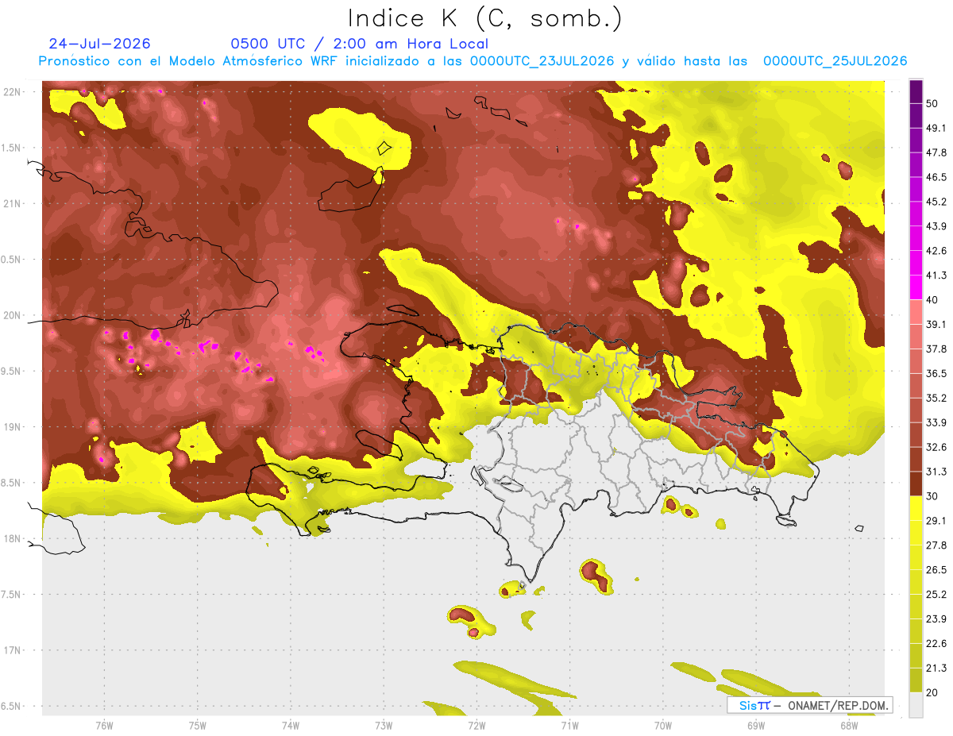The height and width of the screenshot is (736, 953).
Task: Click the colorbar value "46.5"
Action: click(x=936, y=177)
